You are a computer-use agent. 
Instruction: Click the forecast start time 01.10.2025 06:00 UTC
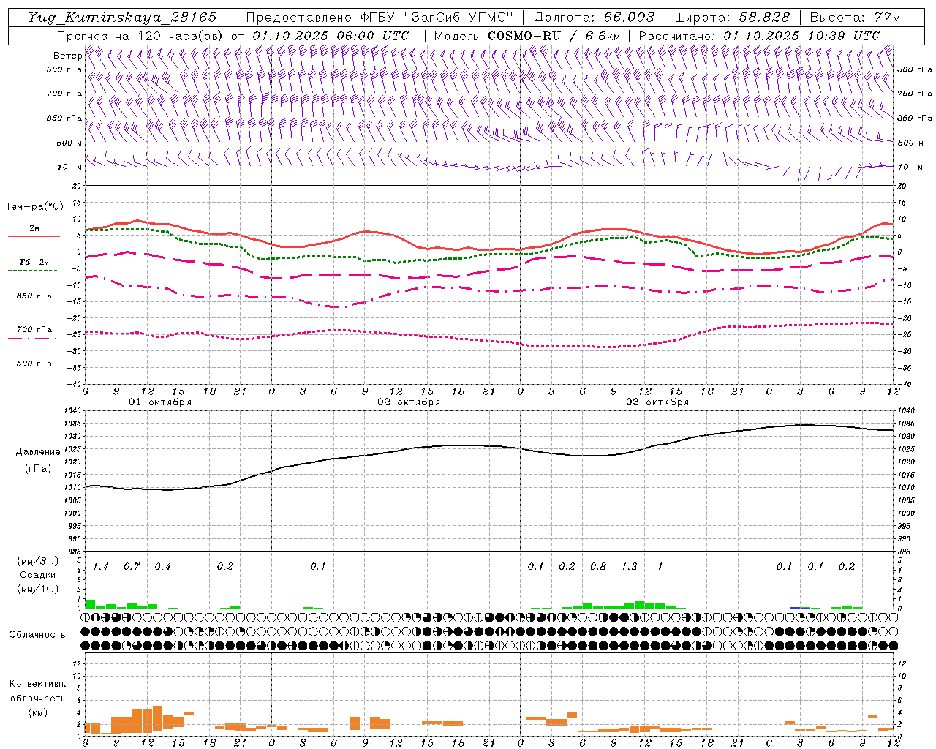[x=331, y=36]
